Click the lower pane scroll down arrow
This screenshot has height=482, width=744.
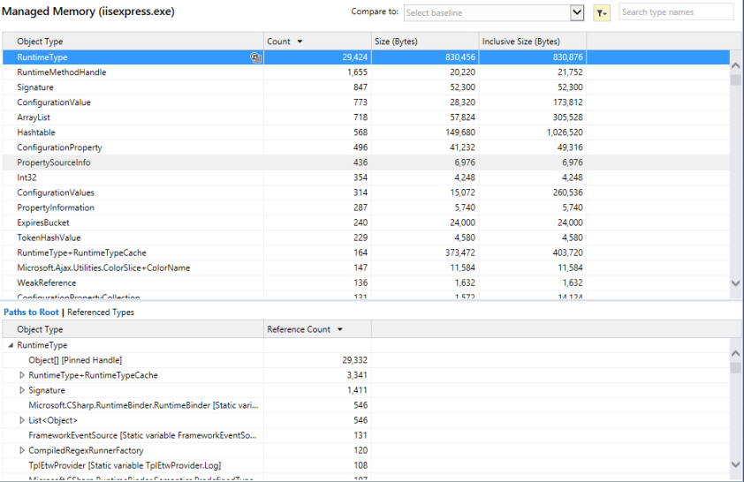click(x=735, y=464)
